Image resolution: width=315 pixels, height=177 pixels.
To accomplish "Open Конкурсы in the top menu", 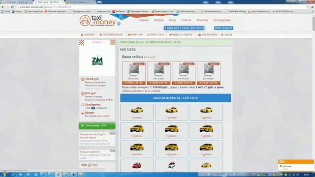I will [202, 20].
